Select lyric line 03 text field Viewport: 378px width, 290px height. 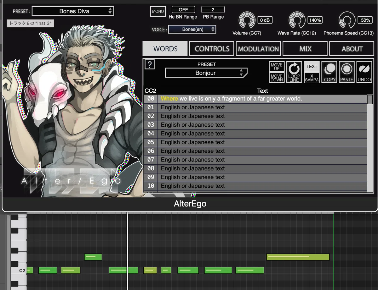(x=263, y=125)
